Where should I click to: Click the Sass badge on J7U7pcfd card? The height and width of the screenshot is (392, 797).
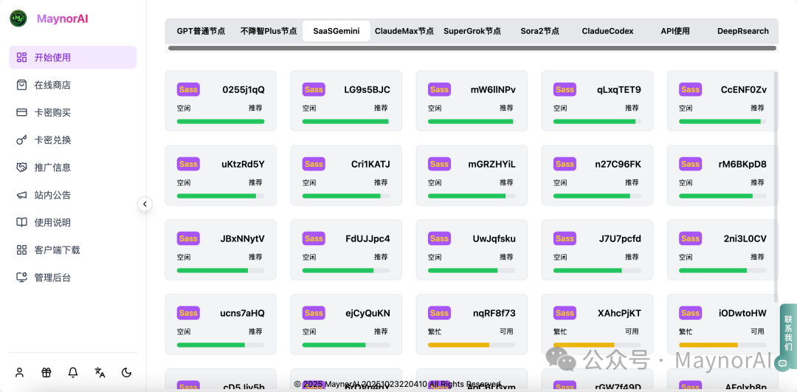(x=565, y=238)
